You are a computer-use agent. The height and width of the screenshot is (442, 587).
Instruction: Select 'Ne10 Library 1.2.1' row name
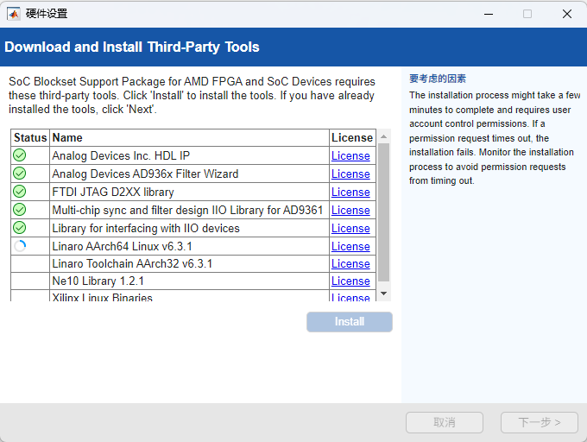point(98,281)
